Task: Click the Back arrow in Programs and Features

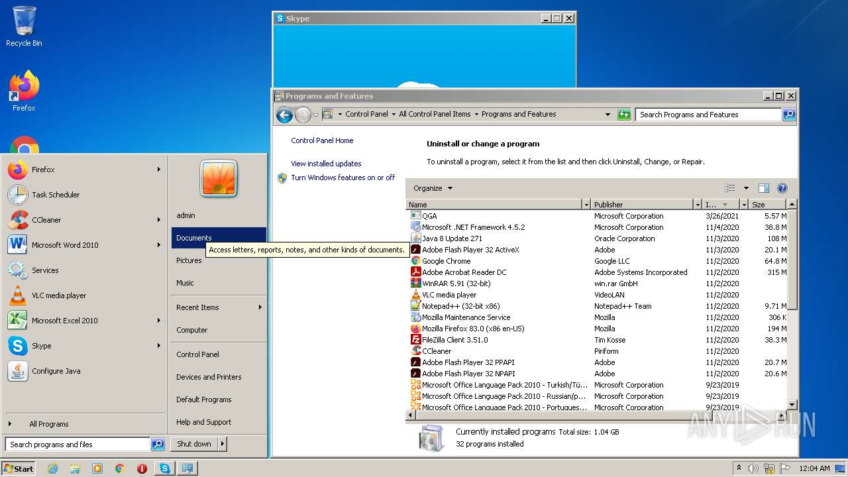Action: click(x=284, y=115)
